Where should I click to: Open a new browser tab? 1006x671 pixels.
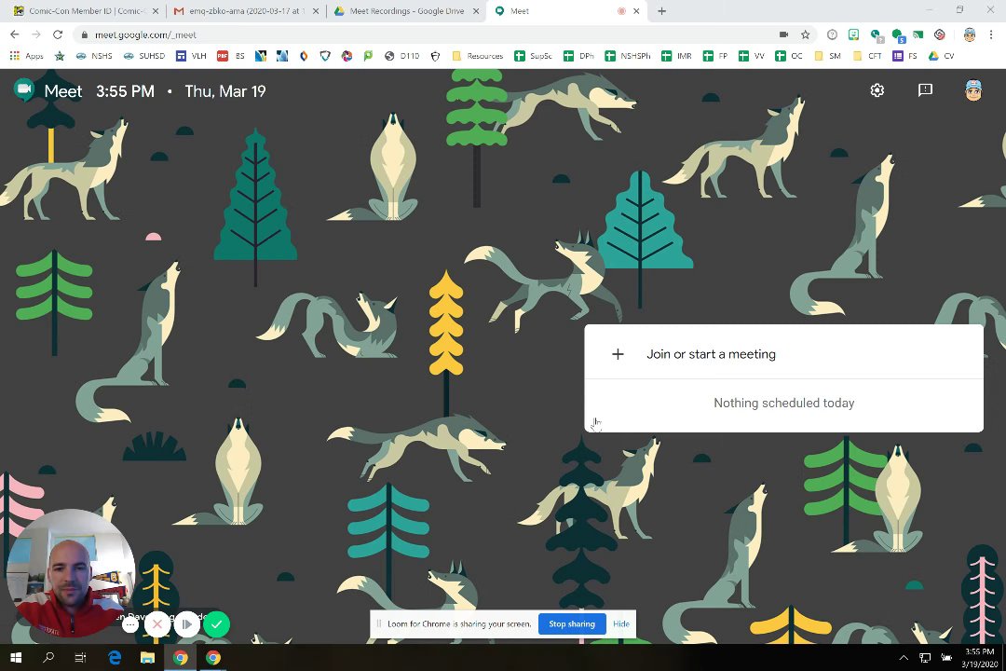pyautogui.click(x=661, y=11)
